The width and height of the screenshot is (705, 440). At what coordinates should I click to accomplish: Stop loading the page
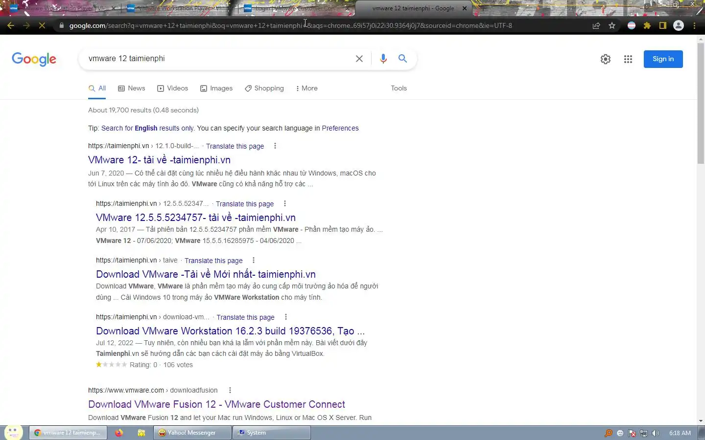(42, 25)
